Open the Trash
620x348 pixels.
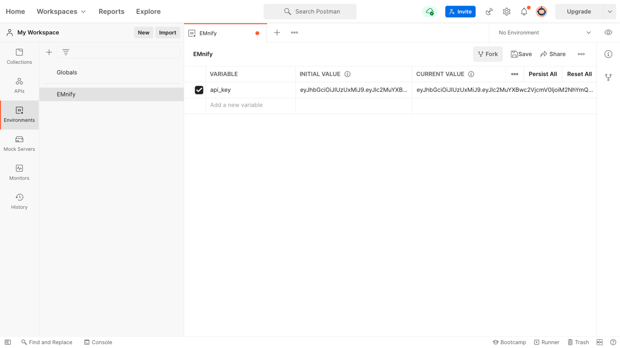pyautogui.click(x=578, y=342)
